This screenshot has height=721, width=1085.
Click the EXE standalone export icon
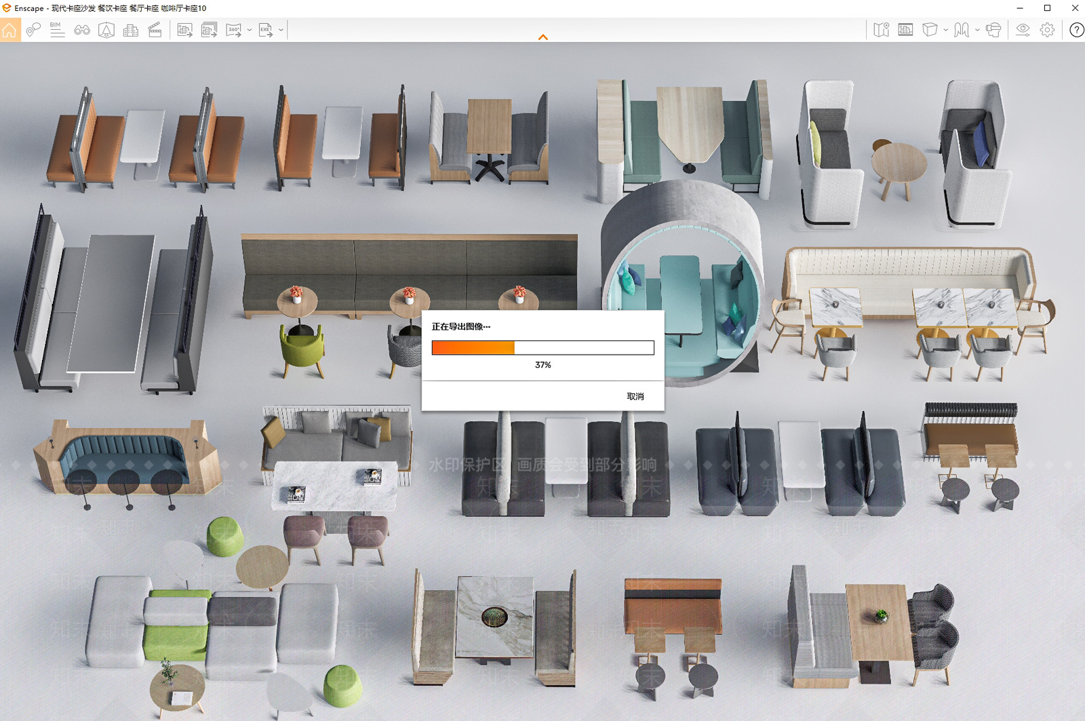coord(265,30)
